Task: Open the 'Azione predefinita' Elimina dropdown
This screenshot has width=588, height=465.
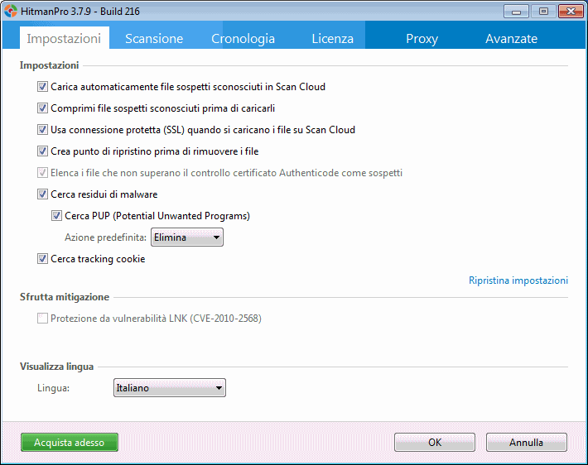Action: tap(186, 237)
